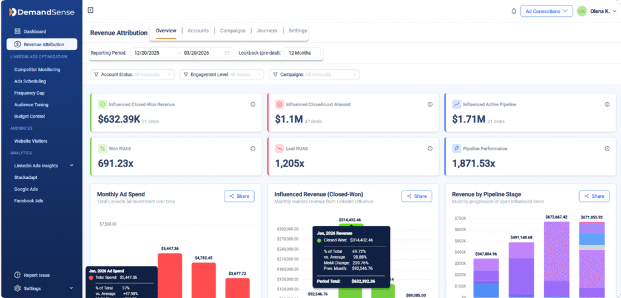This screenshot has height=298, width=621.
Task: Switch to the Overview tab
Action: click(x=166, y=31)
